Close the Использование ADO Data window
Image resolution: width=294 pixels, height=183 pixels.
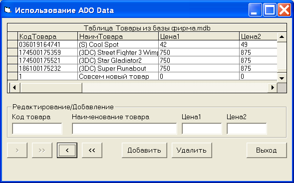tap(284, 10)
